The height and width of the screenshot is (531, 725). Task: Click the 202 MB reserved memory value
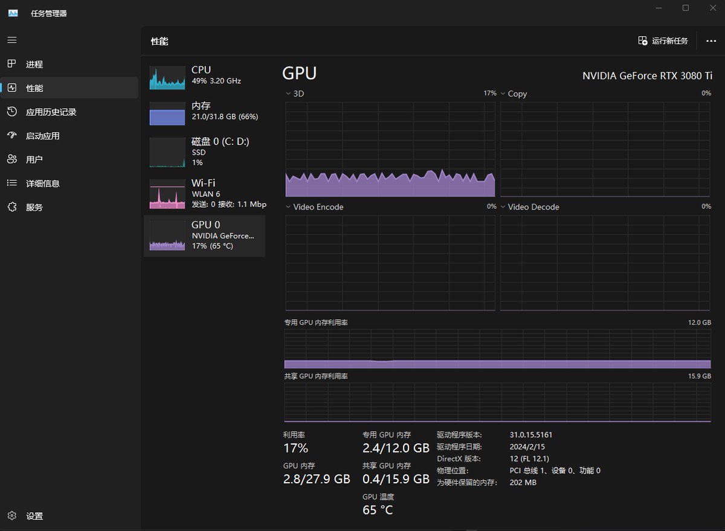tap(523, 483)
